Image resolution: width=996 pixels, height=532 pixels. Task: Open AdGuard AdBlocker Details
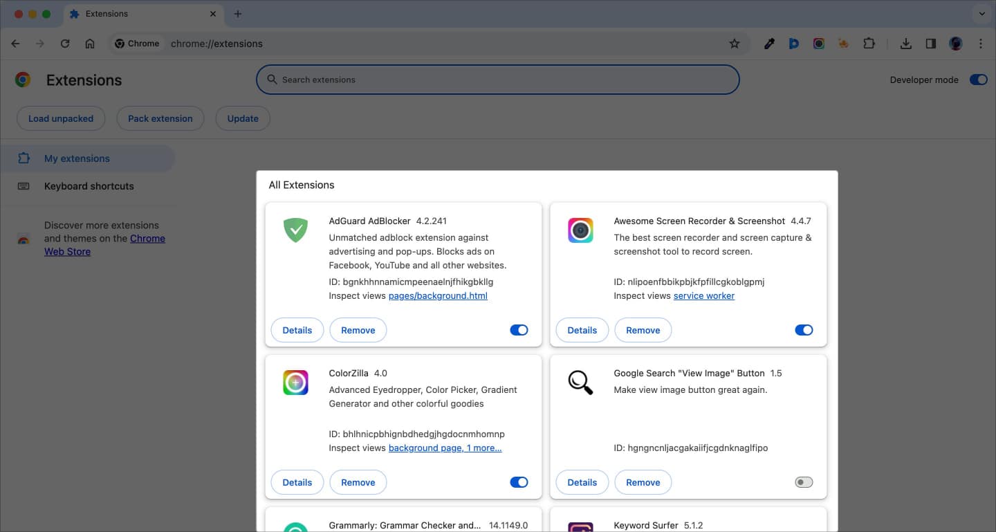(297, 330)
